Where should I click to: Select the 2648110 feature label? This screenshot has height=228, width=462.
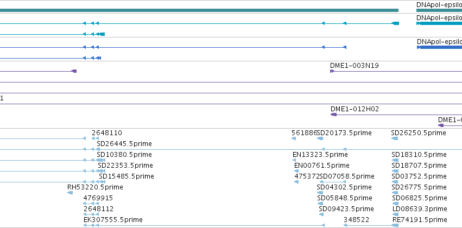(x=106, y=133)
